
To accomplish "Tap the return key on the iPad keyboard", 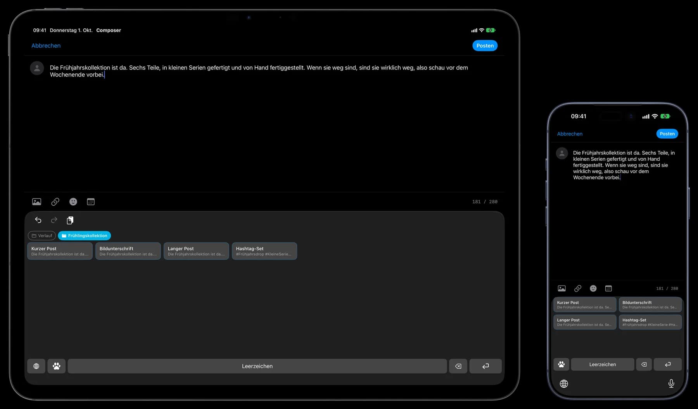I will click(485, 366).
